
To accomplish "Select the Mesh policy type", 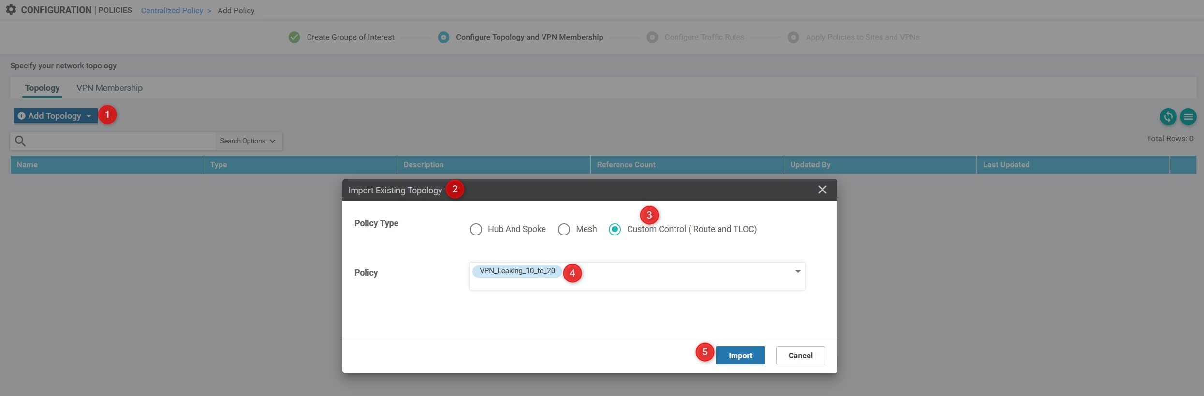I will (x=564, y=229).
